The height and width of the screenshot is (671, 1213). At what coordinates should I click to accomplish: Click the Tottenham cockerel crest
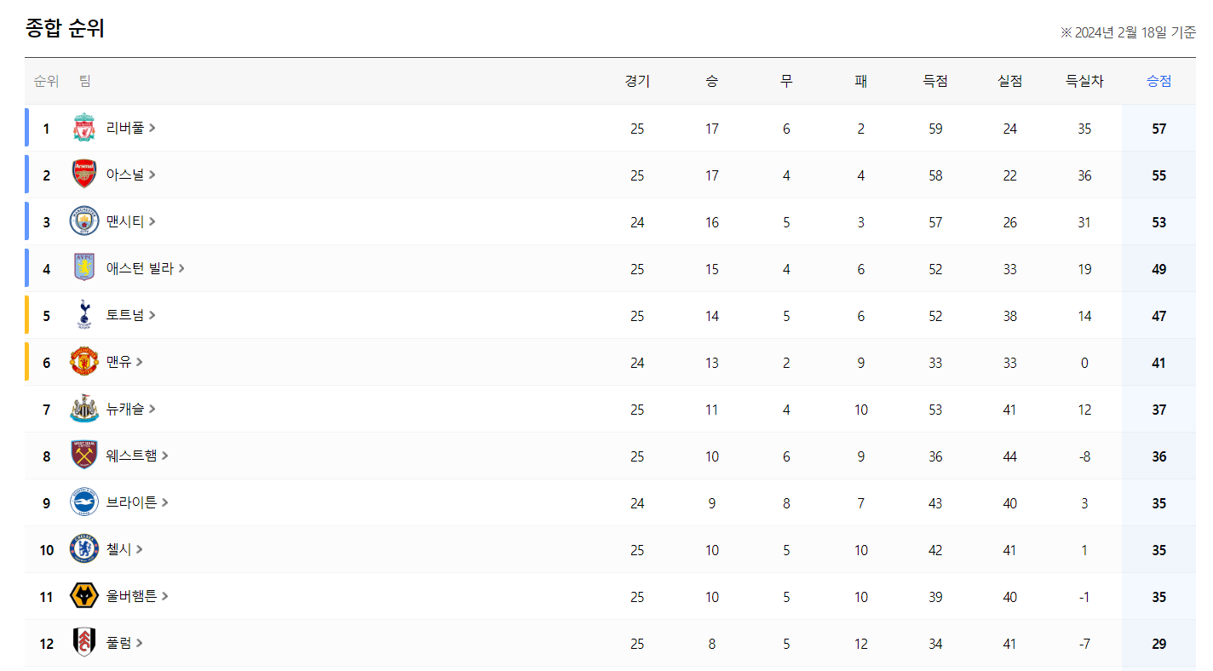[x=83, y=315]
